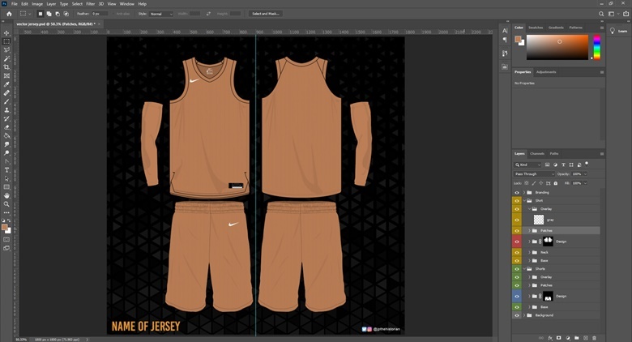Select the Zoom tool
The image size is (632, 342).
6,204
